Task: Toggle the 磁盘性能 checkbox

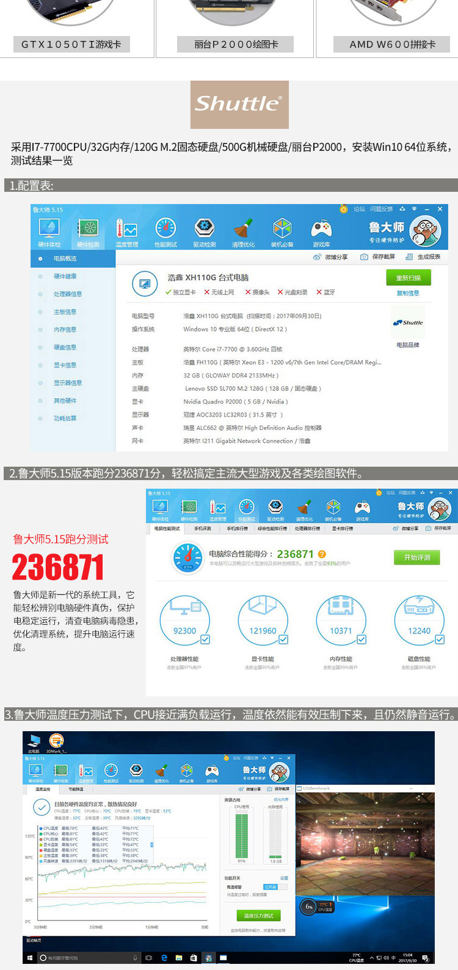Action: (x=440, y=640)
